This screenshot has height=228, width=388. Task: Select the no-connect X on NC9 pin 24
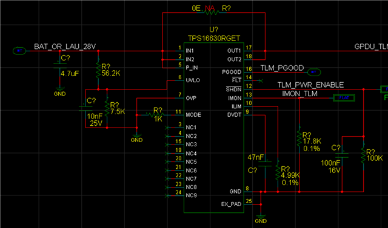click(167, 196)
